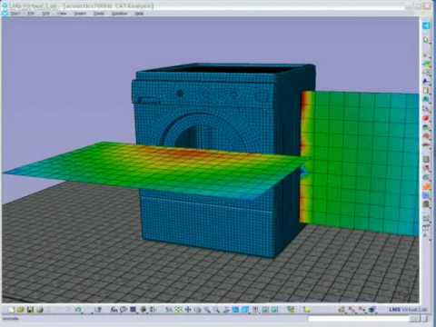Open the Edit menu

pyautogui.click(x=45, y=14)
